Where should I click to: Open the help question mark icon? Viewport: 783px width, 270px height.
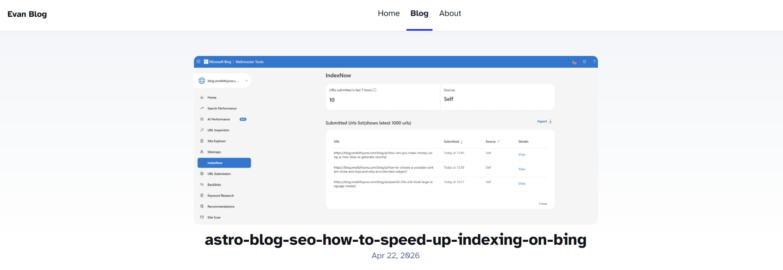pyautogui.click(x=594, y=62)
